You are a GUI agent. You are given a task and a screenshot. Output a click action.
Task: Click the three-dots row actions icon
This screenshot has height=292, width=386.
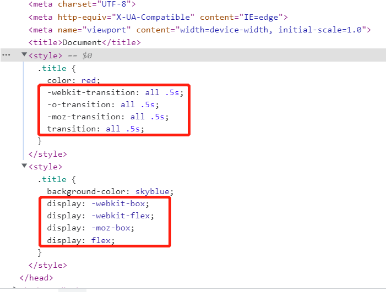[6, 55]
